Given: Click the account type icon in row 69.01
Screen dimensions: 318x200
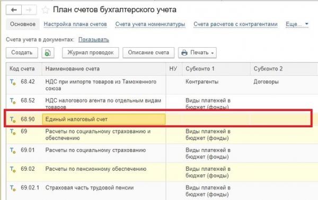Looking at the screenshot, I should click(13, 151).
